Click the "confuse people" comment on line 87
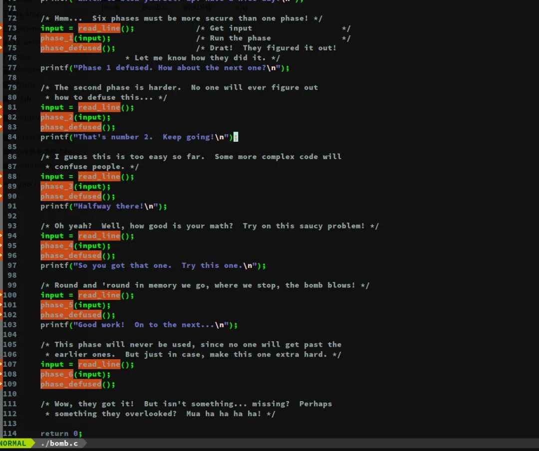539x451 pixels. point(92,167)
